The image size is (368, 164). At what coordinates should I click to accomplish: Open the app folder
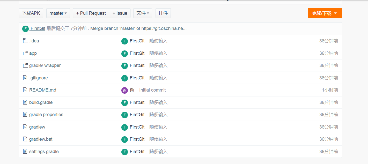pyautogui.click(x=33, y=53)
